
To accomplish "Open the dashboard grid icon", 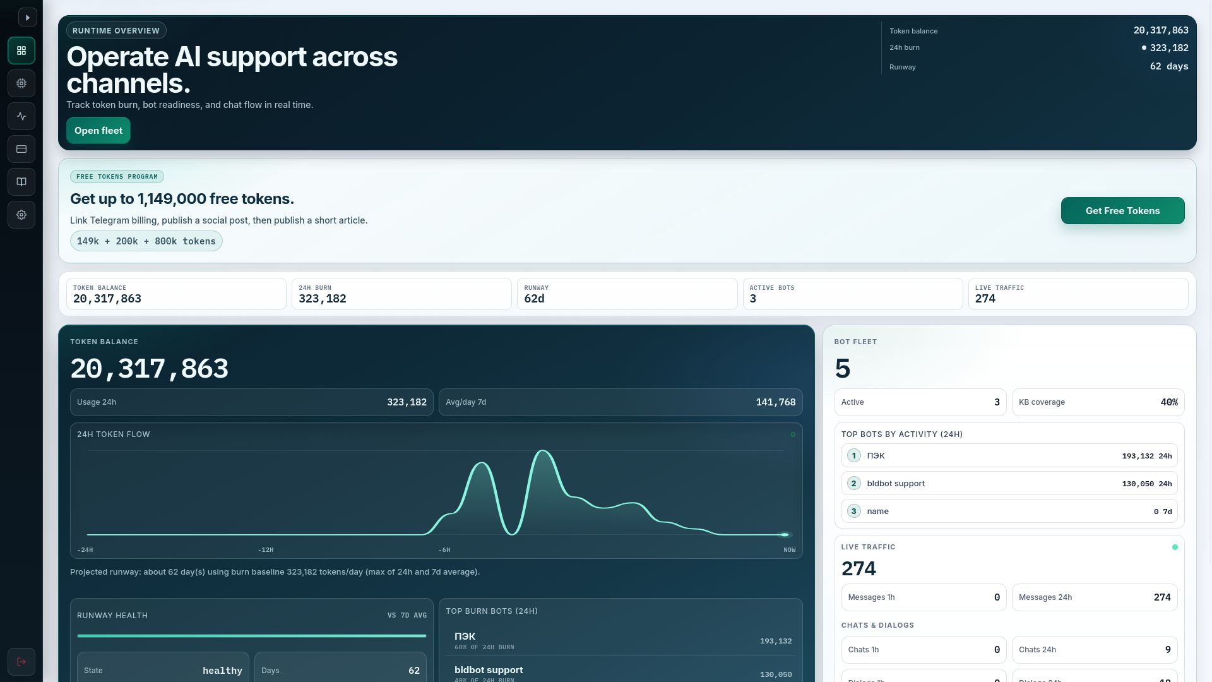I will (x=21, y=51).
